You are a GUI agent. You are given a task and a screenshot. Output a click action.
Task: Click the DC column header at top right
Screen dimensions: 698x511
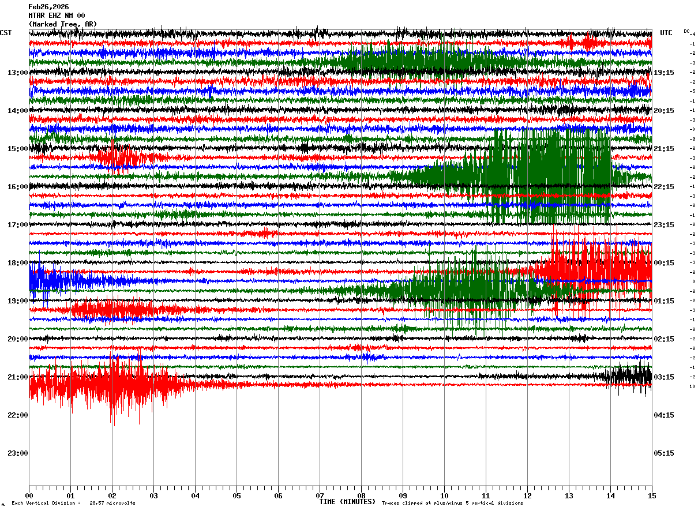(686, 31)
